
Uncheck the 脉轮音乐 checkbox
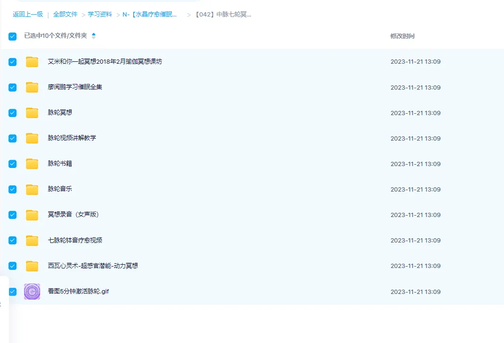13,189
